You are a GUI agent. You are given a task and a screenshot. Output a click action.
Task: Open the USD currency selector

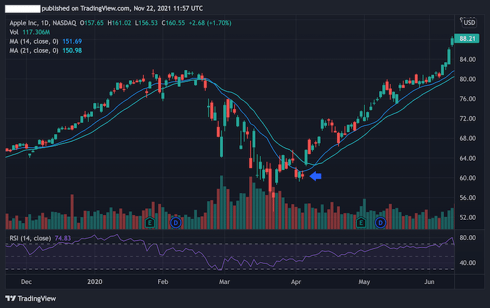469,23
